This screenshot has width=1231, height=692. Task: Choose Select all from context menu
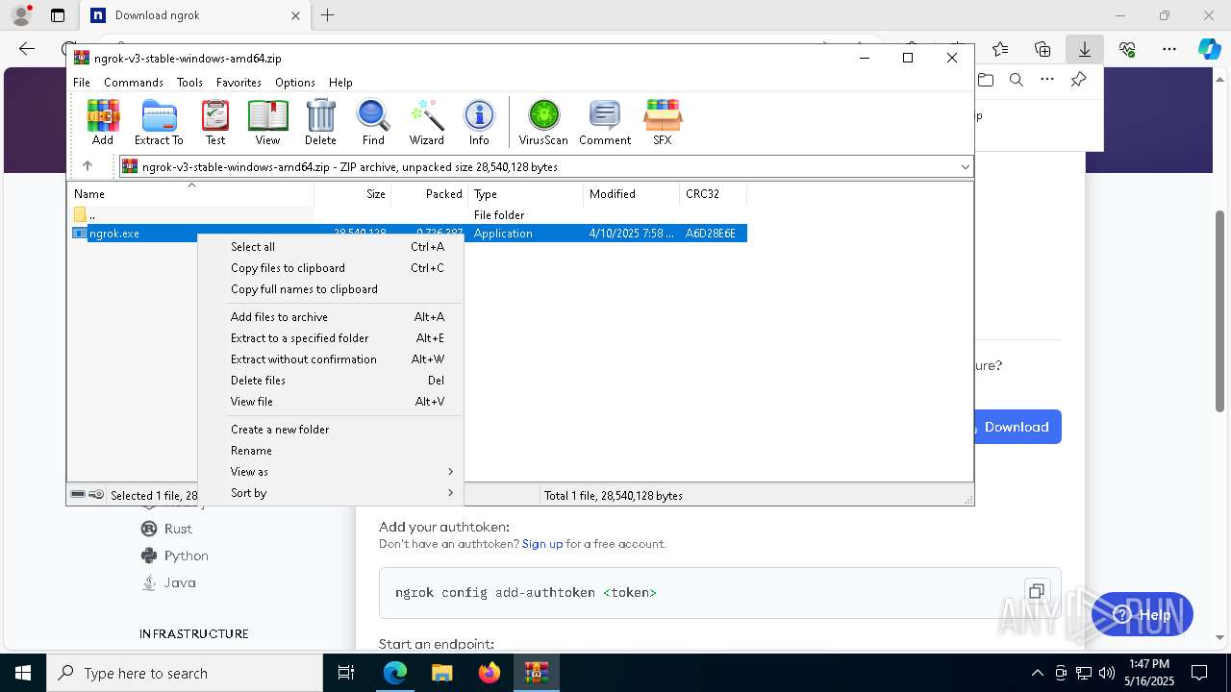[x=331, y=246]
